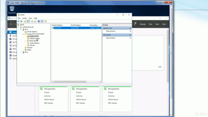Expand the Filters tree node
The image size is (208, 117).
click(23, 50)
